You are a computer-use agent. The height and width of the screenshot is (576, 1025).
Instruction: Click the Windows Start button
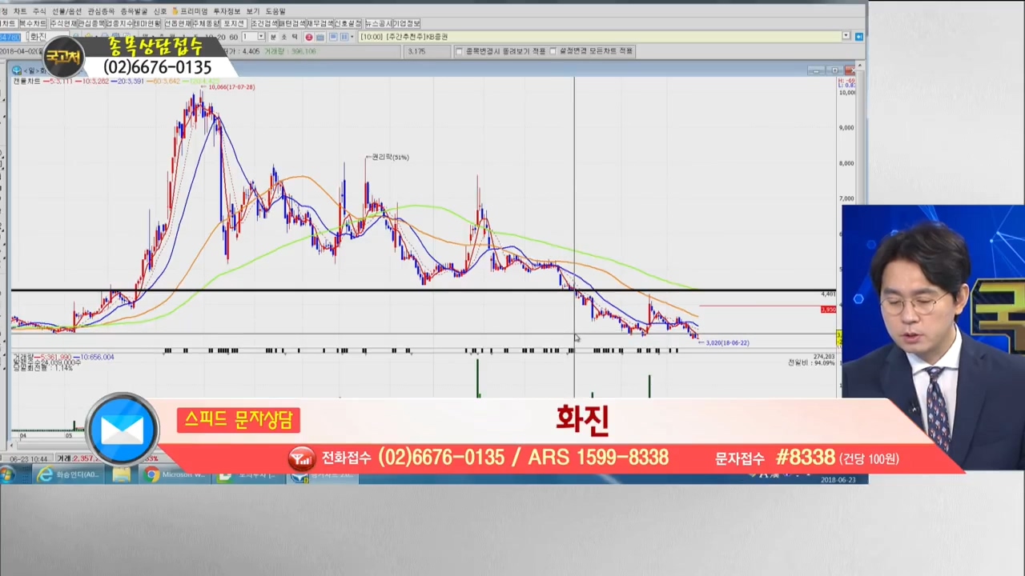pyautogui.click(x=8, y=475)
